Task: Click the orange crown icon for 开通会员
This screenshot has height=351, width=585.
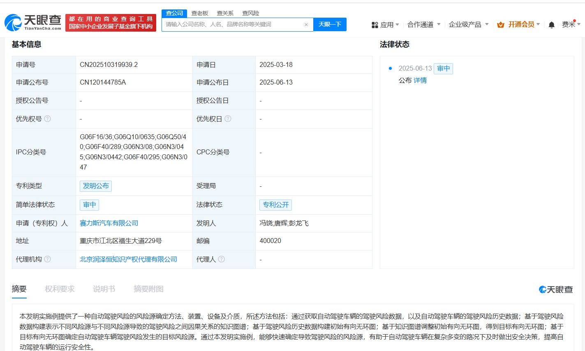Action: click(501, 24)
